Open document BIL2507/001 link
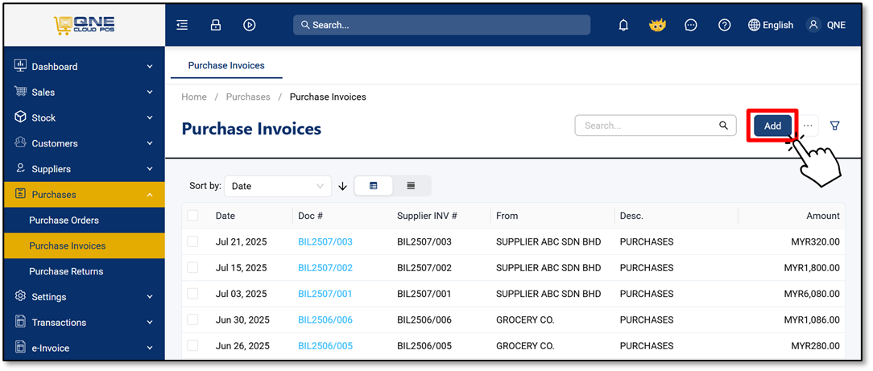Image resolution: width=873 pixels, height=371 pixels. click(x=325, y=294)
